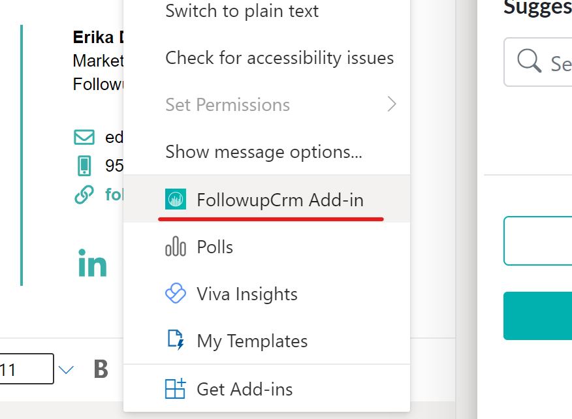Click the mobile phone icon
Image resolution: width=572 pixels, height=419 pixels.
point(84,165)
